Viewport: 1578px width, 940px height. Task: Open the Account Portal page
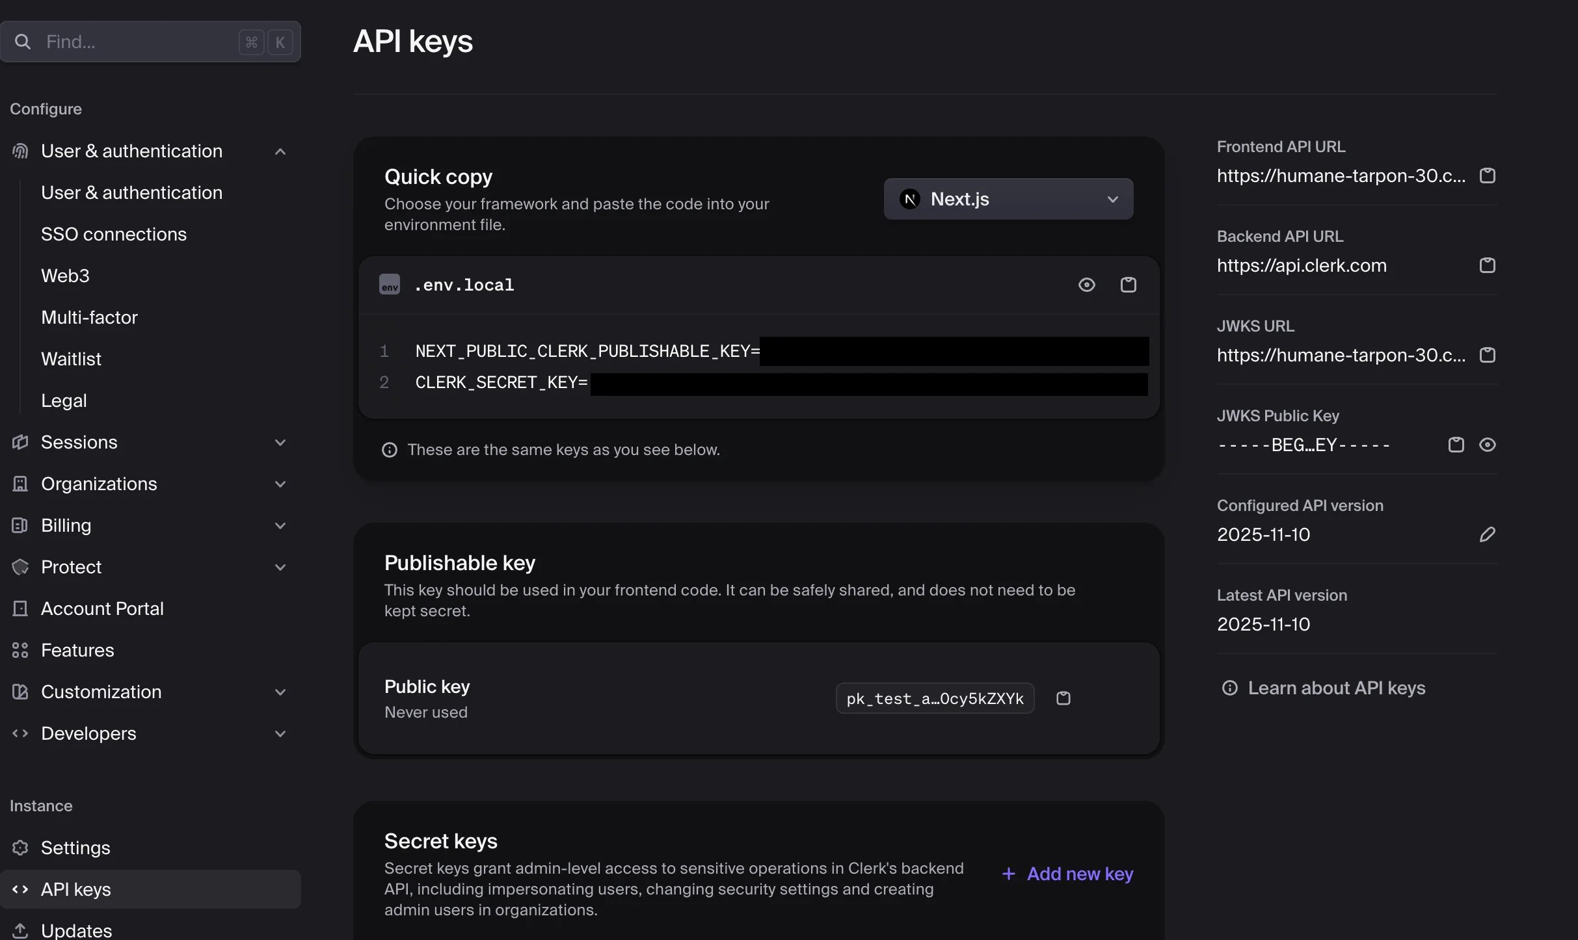[102, 609]
